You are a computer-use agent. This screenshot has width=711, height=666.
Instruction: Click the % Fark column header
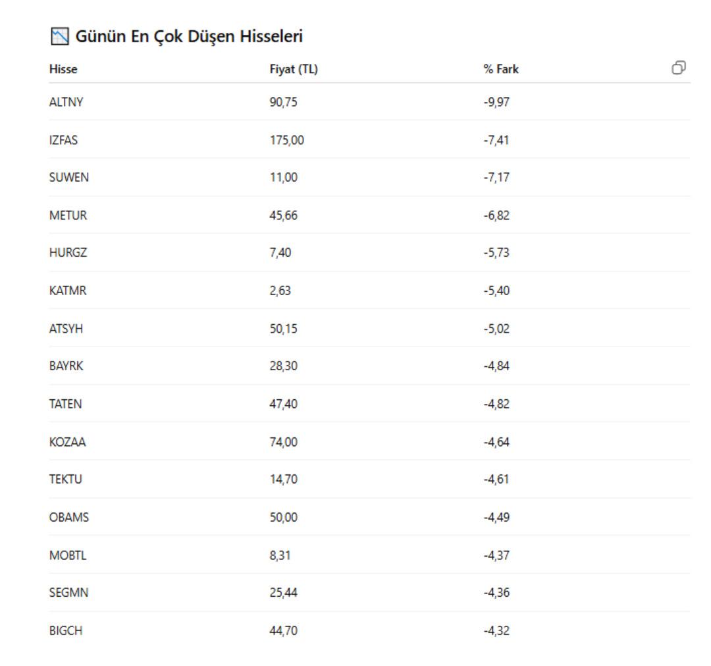tap(500, 69)
